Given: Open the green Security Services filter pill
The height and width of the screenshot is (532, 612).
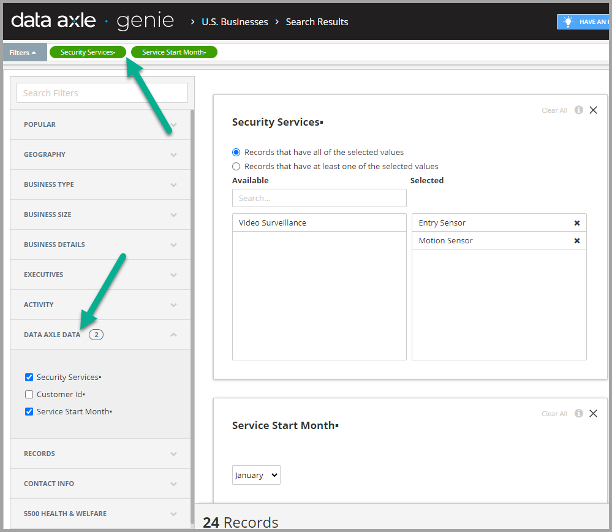Looking at the screenshot, I should pos(87,51).
